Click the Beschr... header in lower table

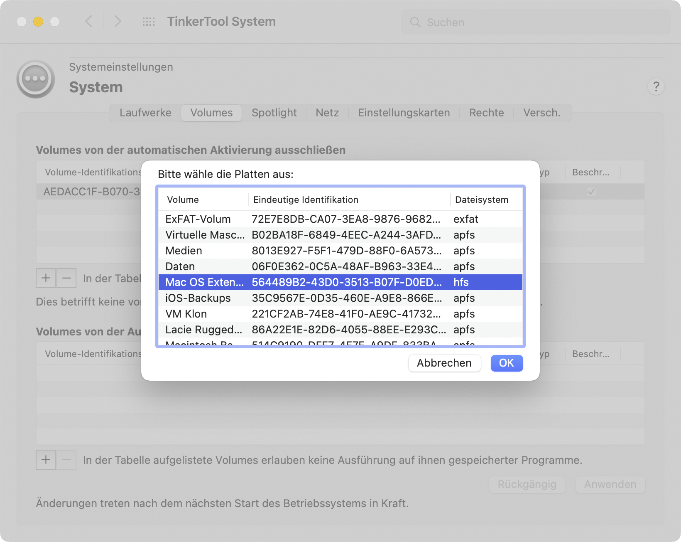pos(591,354)
